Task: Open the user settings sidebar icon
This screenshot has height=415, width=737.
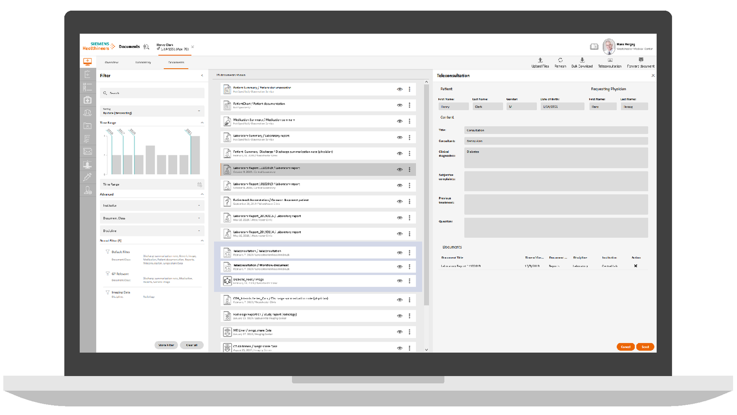Action: (x=88, y=190)
